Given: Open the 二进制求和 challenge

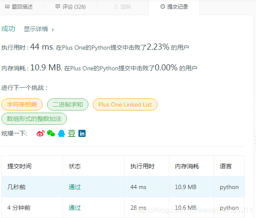Looking at the screenshot, I should pyautogui.click(x=68, y=104).
